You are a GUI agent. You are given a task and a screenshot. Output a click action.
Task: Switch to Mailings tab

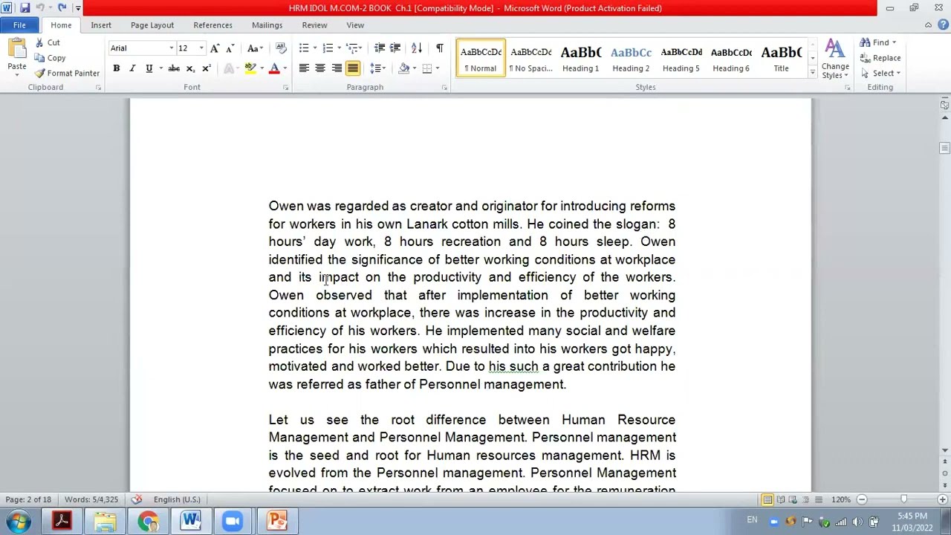pyautogui.click(x=267, y=25)
